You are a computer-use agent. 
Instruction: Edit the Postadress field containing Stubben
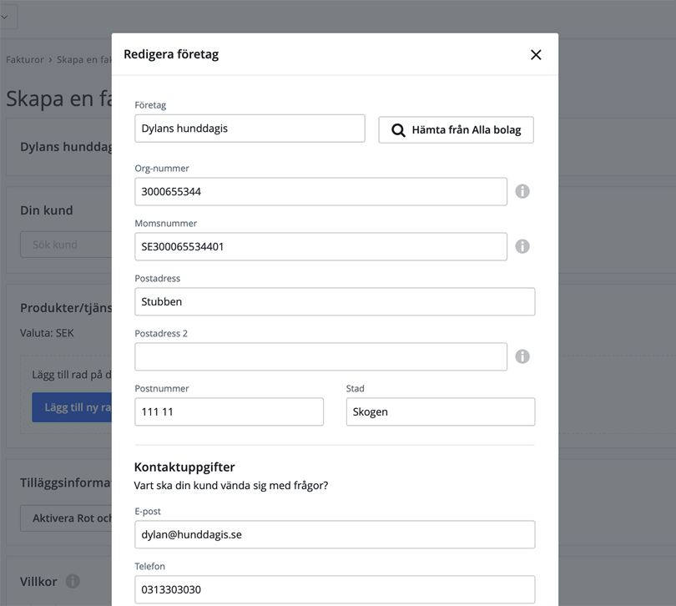pos(334,301)
